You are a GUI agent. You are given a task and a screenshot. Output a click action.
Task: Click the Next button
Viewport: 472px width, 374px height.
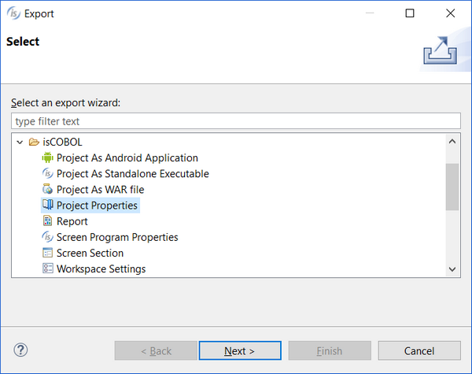click(240, 350)
